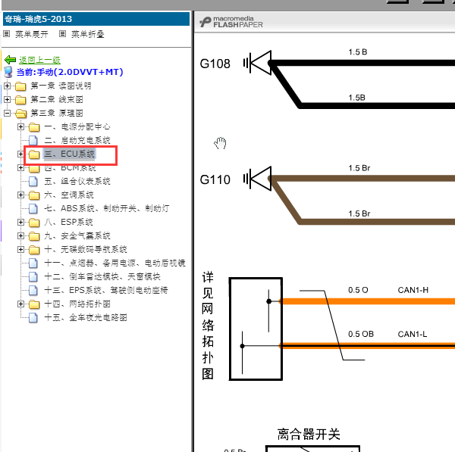This screenshot has width=455, height=452.
Task: Click G110 ground label in diagram
Action: [215, 179]
